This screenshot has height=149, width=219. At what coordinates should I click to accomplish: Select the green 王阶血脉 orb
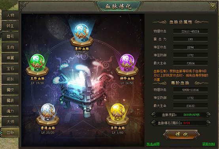(37, 61)
